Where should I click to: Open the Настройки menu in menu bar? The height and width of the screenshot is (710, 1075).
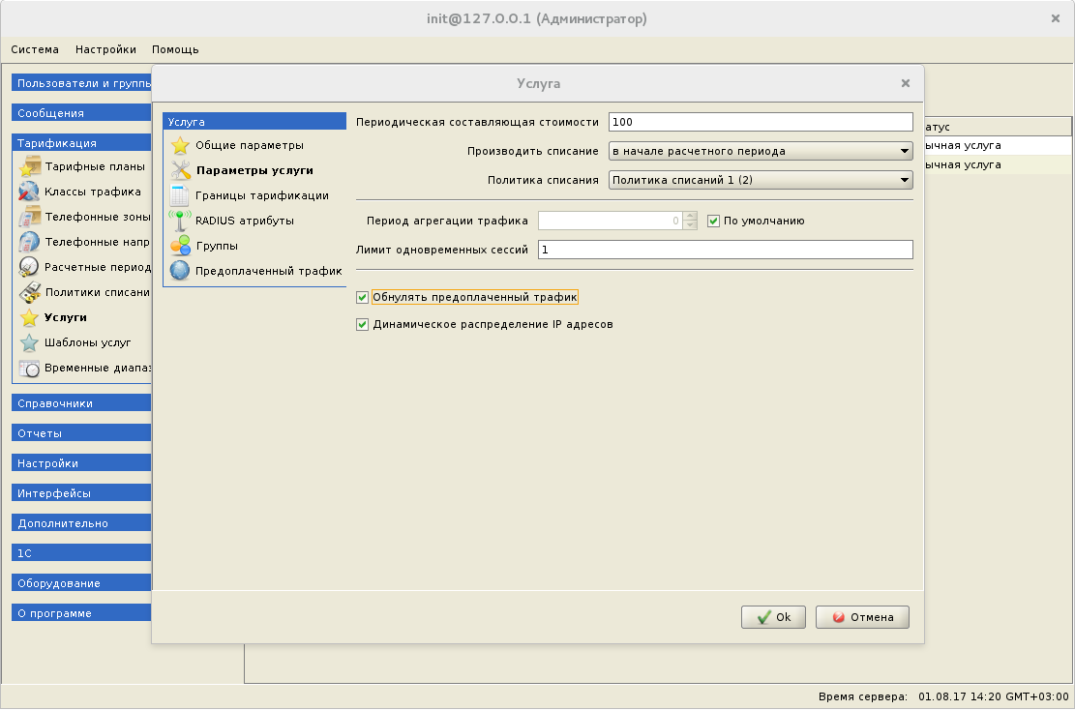click(105, 49)
